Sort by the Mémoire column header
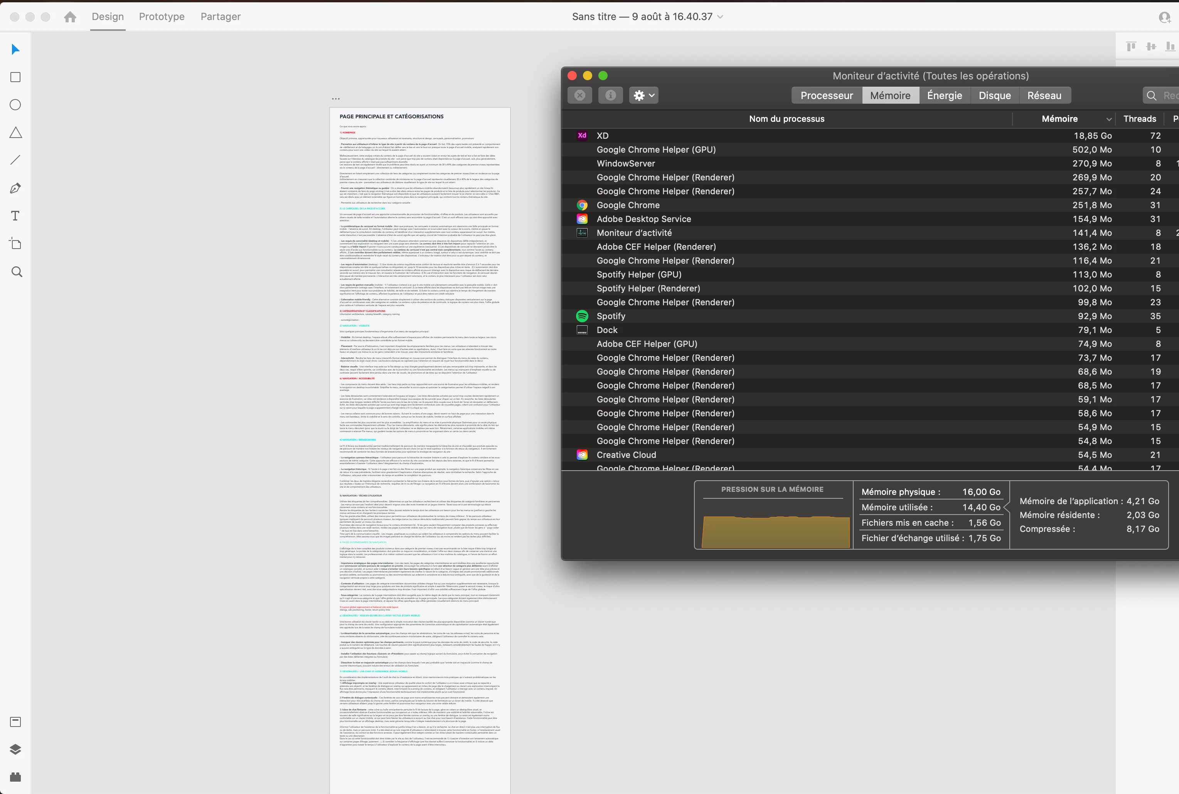The width and height of the screenshot is (1179, 794). coord(1059,119)
